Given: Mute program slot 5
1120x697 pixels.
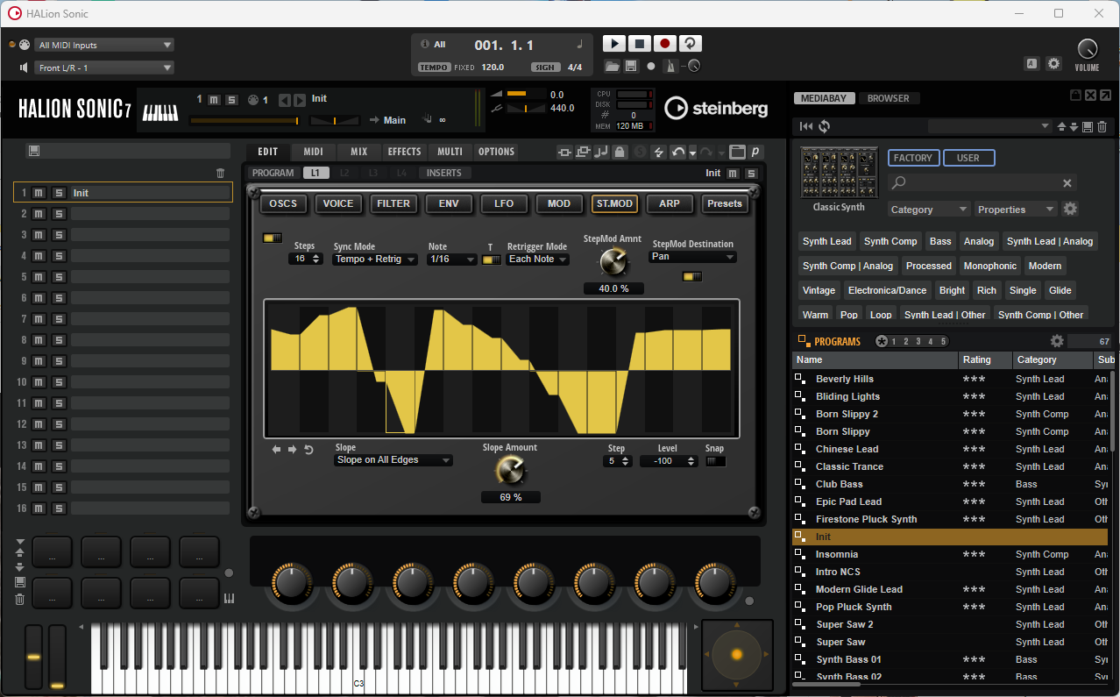Looking at the screenshot, I should pyautogui.click(x=39, y=277).
